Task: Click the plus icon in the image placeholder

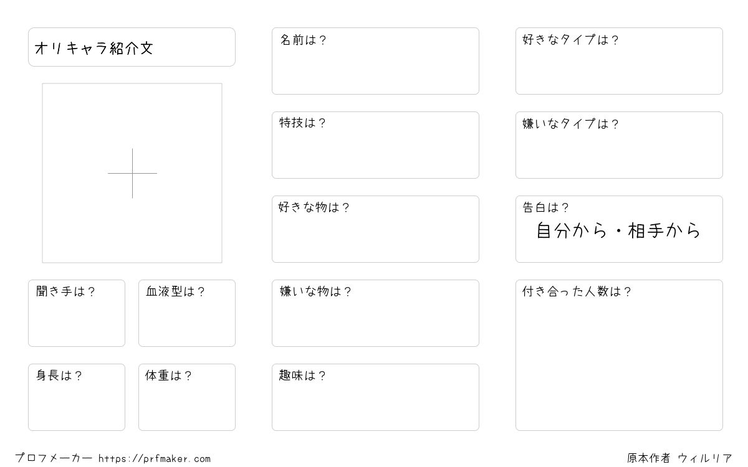Action: (132, 173)
